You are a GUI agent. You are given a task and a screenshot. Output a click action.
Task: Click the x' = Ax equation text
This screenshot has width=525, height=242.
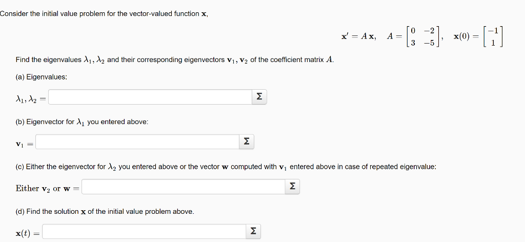point(359,36)
